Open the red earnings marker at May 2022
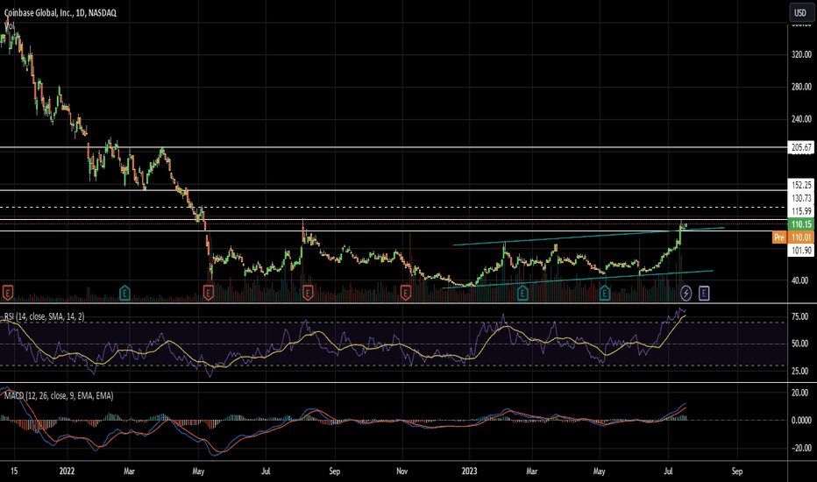This screenshot has width=817, height=482. (208, 293)
